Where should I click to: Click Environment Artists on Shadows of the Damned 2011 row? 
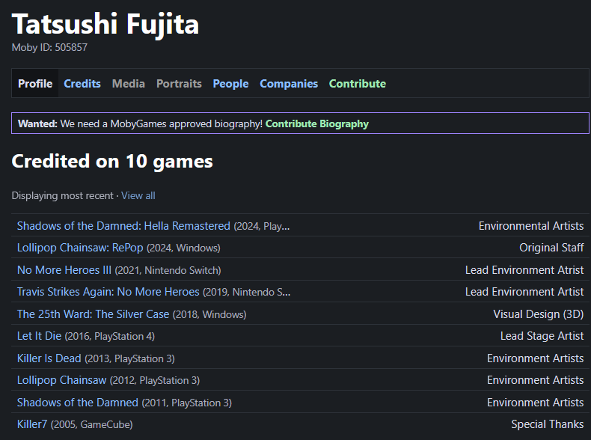[x=535, y=403]
